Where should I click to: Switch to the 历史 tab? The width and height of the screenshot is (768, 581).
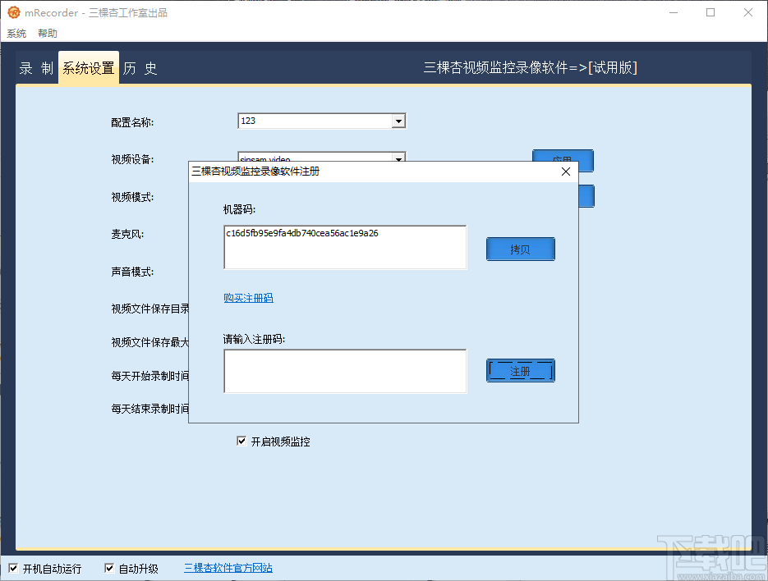tap(139, 67)
